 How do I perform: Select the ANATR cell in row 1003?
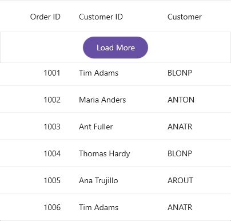[x=180, y=127]
